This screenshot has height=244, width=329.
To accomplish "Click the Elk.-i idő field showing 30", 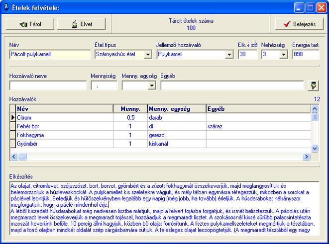I will 247,55.
